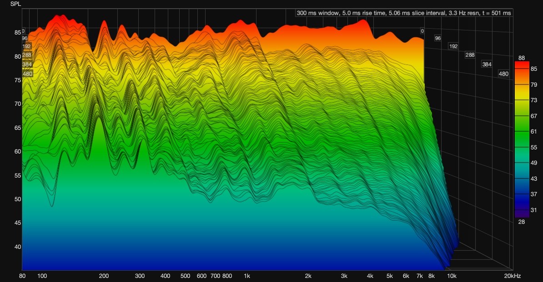Click time label '0' at the 10k edge
The height and width of the screenshot is (282, 543).
click(422, 31)
